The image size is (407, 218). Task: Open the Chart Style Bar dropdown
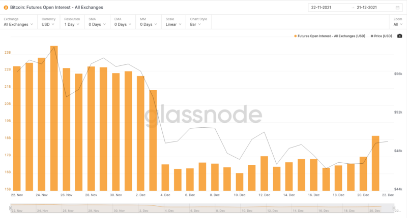coord(199,24)
